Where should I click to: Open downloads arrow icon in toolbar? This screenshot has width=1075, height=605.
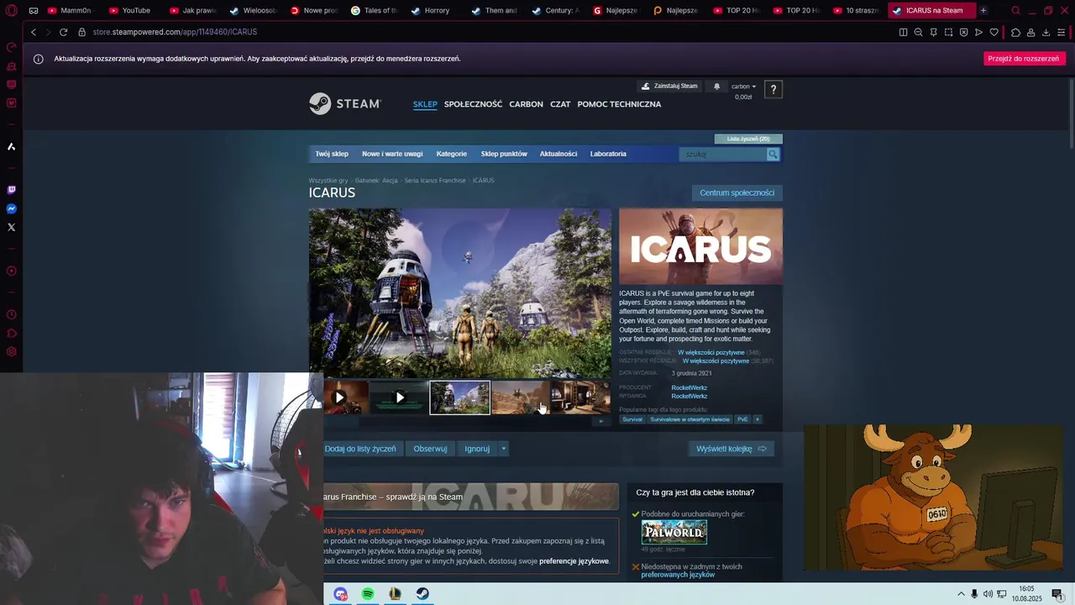click(1046, 32)
